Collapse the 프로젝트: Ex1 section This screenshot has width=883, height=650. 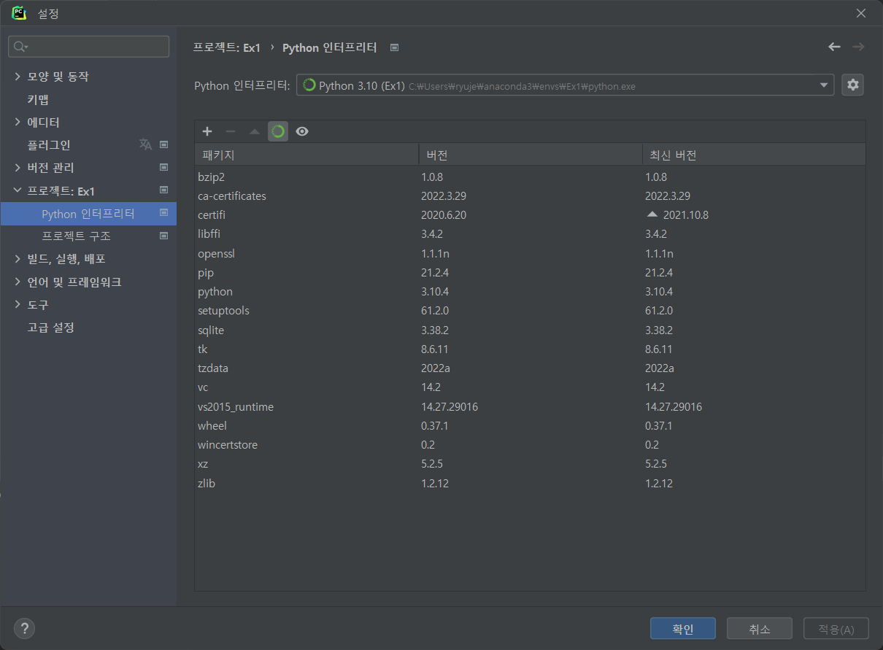pos(18,190)
